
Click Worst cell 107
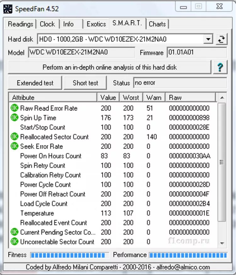click(x=128, y=213)
